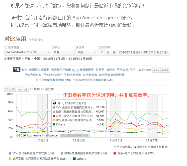The height and width of the screenshot is (166, 187).
Task: Click the 11月27日 axis label
Action: pos(152,140)
